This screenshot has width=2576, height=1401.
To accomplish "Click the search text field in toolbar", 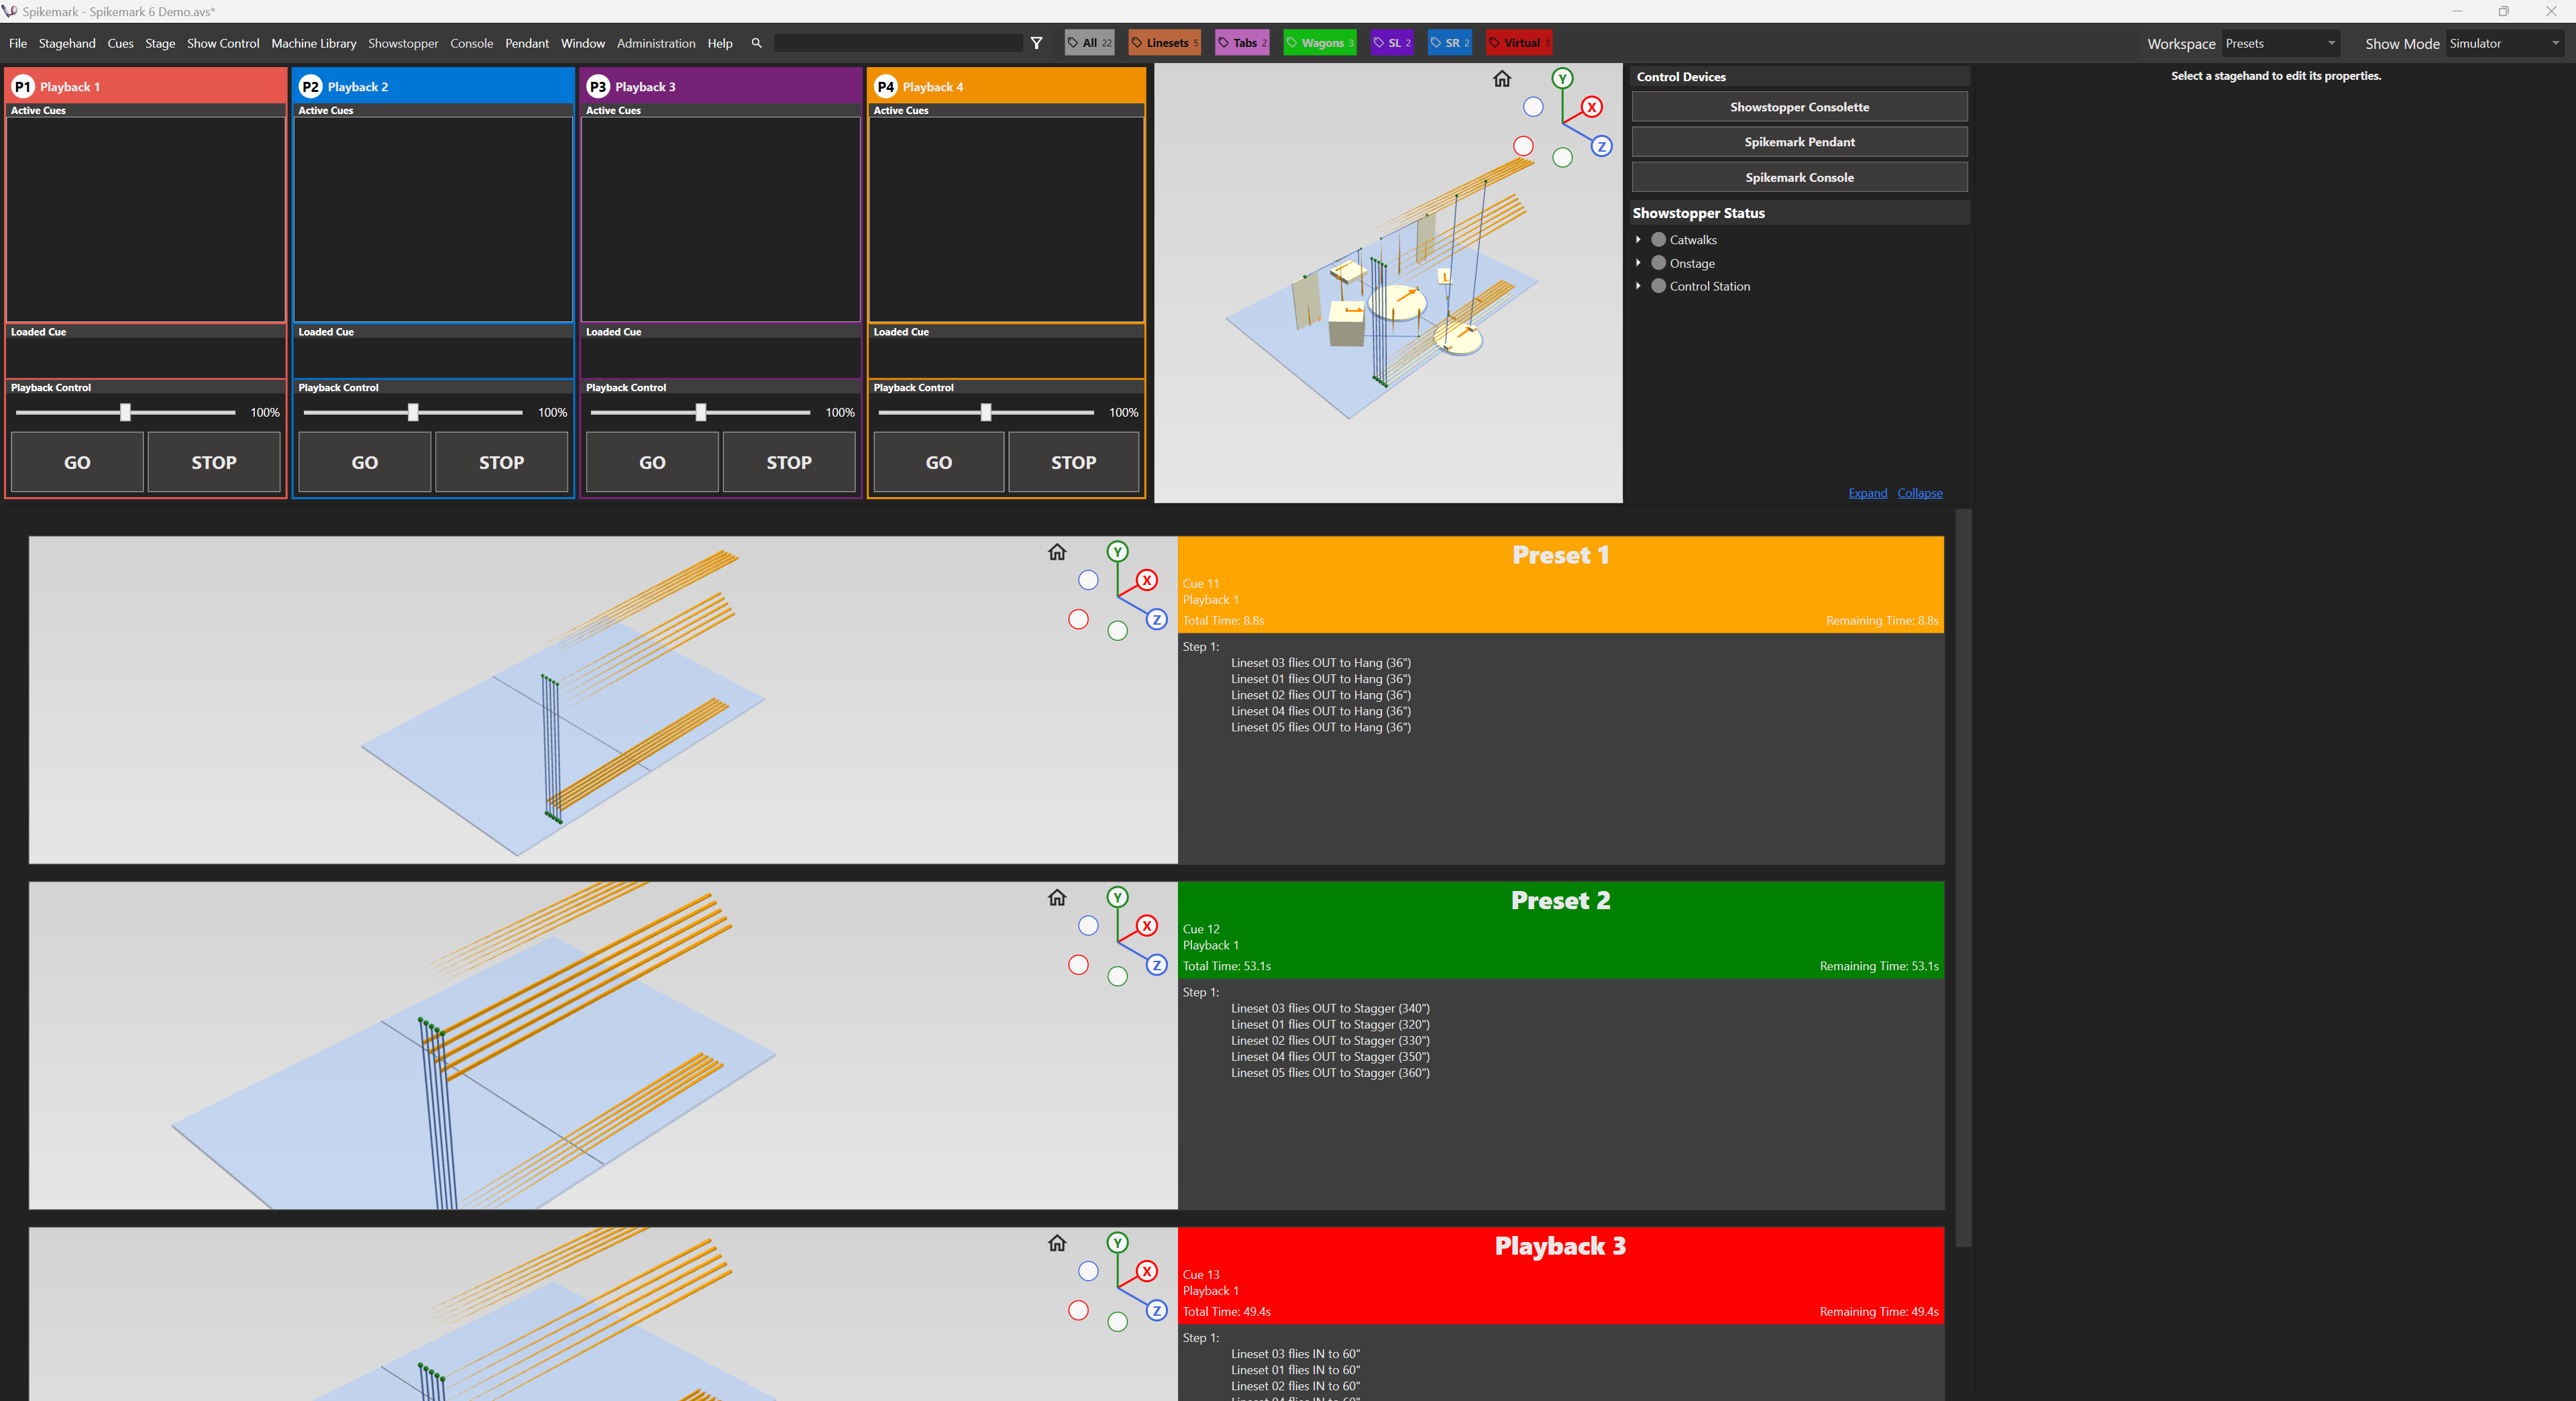I will point(897,43).
